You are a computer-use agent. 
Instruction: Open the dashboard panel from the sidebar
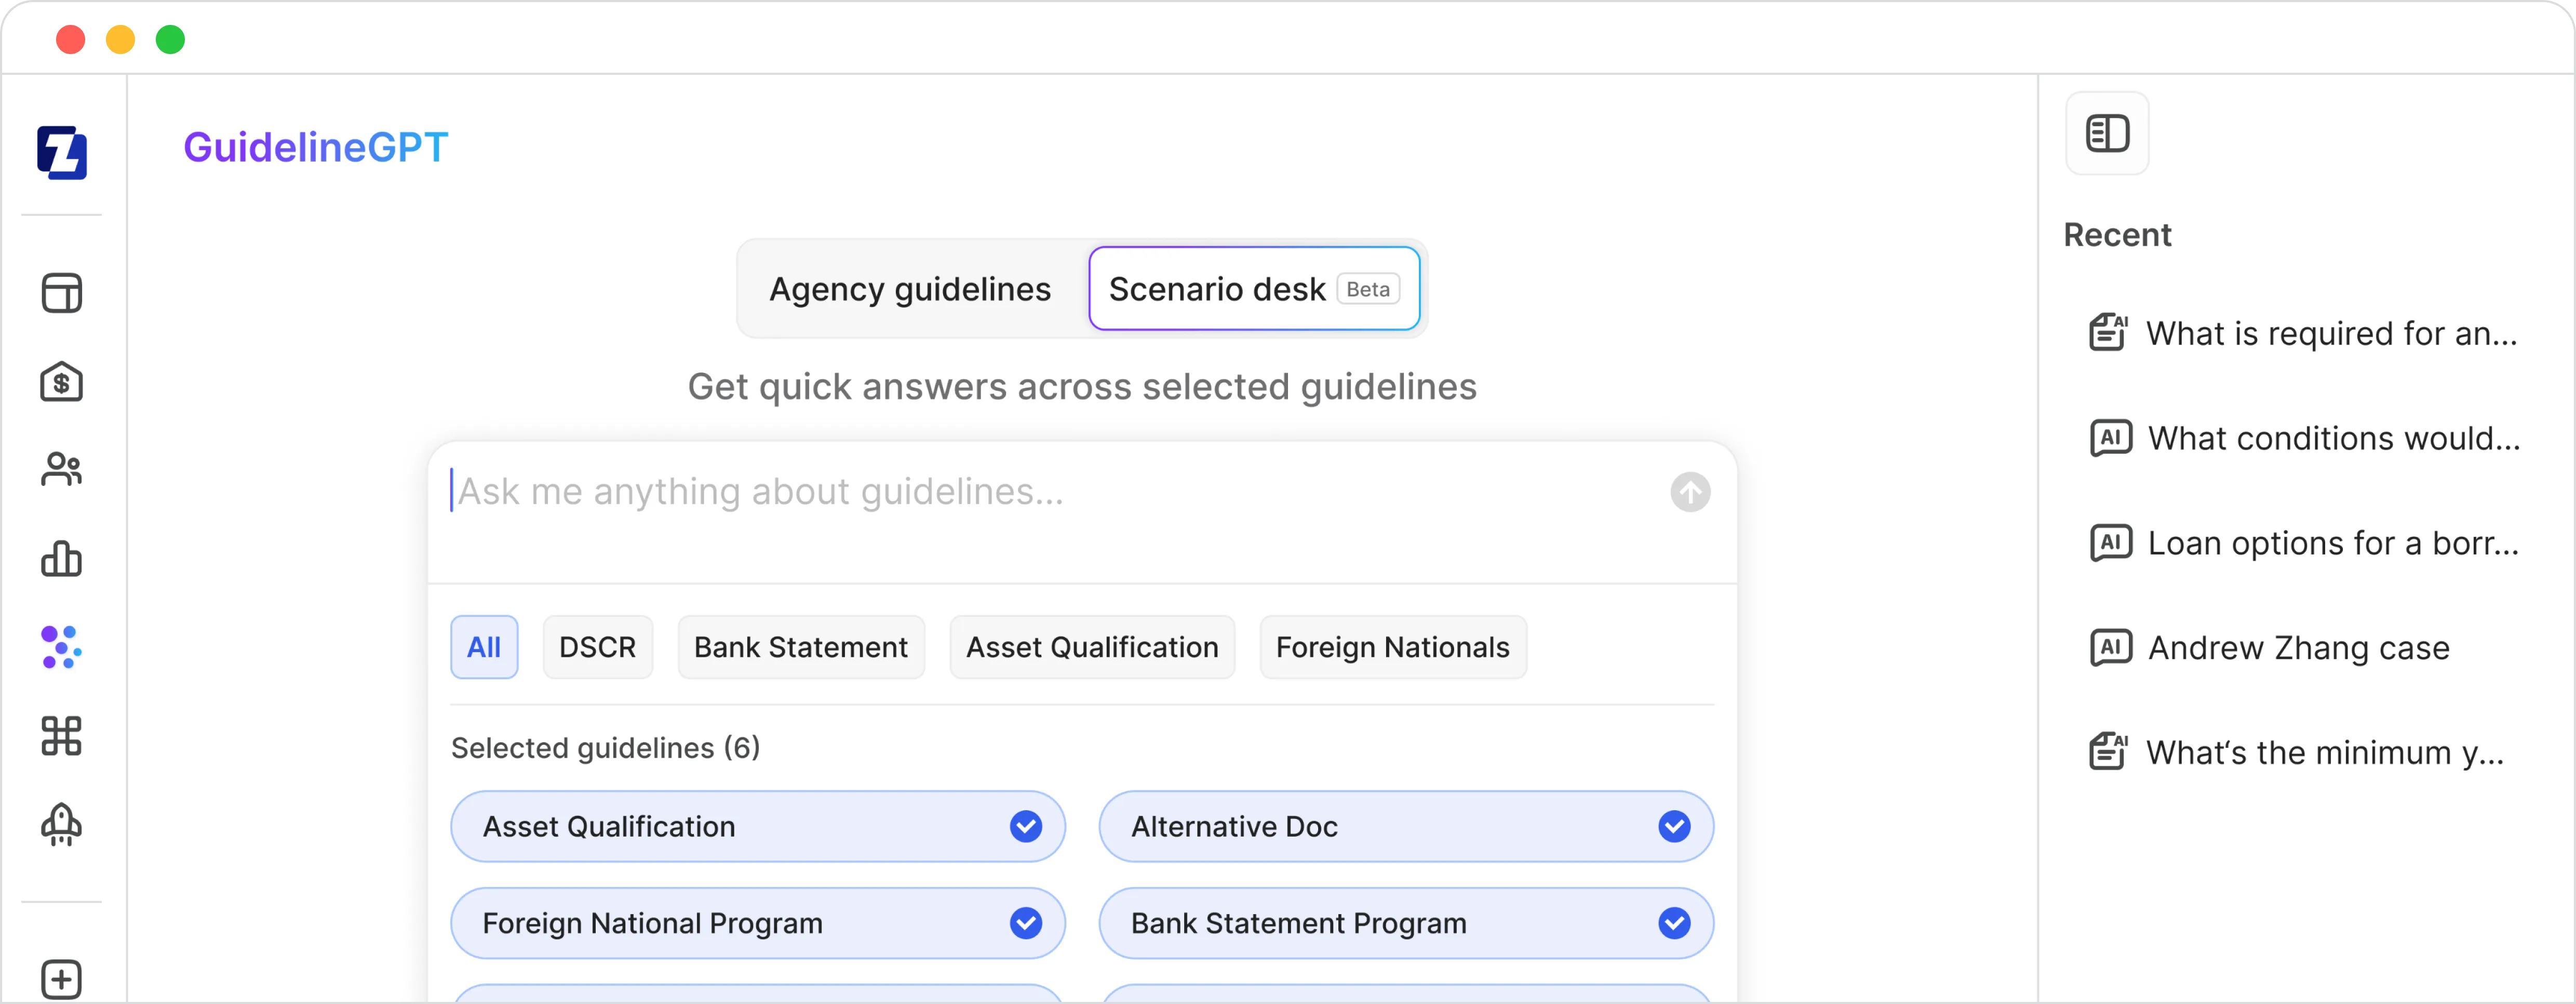[x=62, y=292]
